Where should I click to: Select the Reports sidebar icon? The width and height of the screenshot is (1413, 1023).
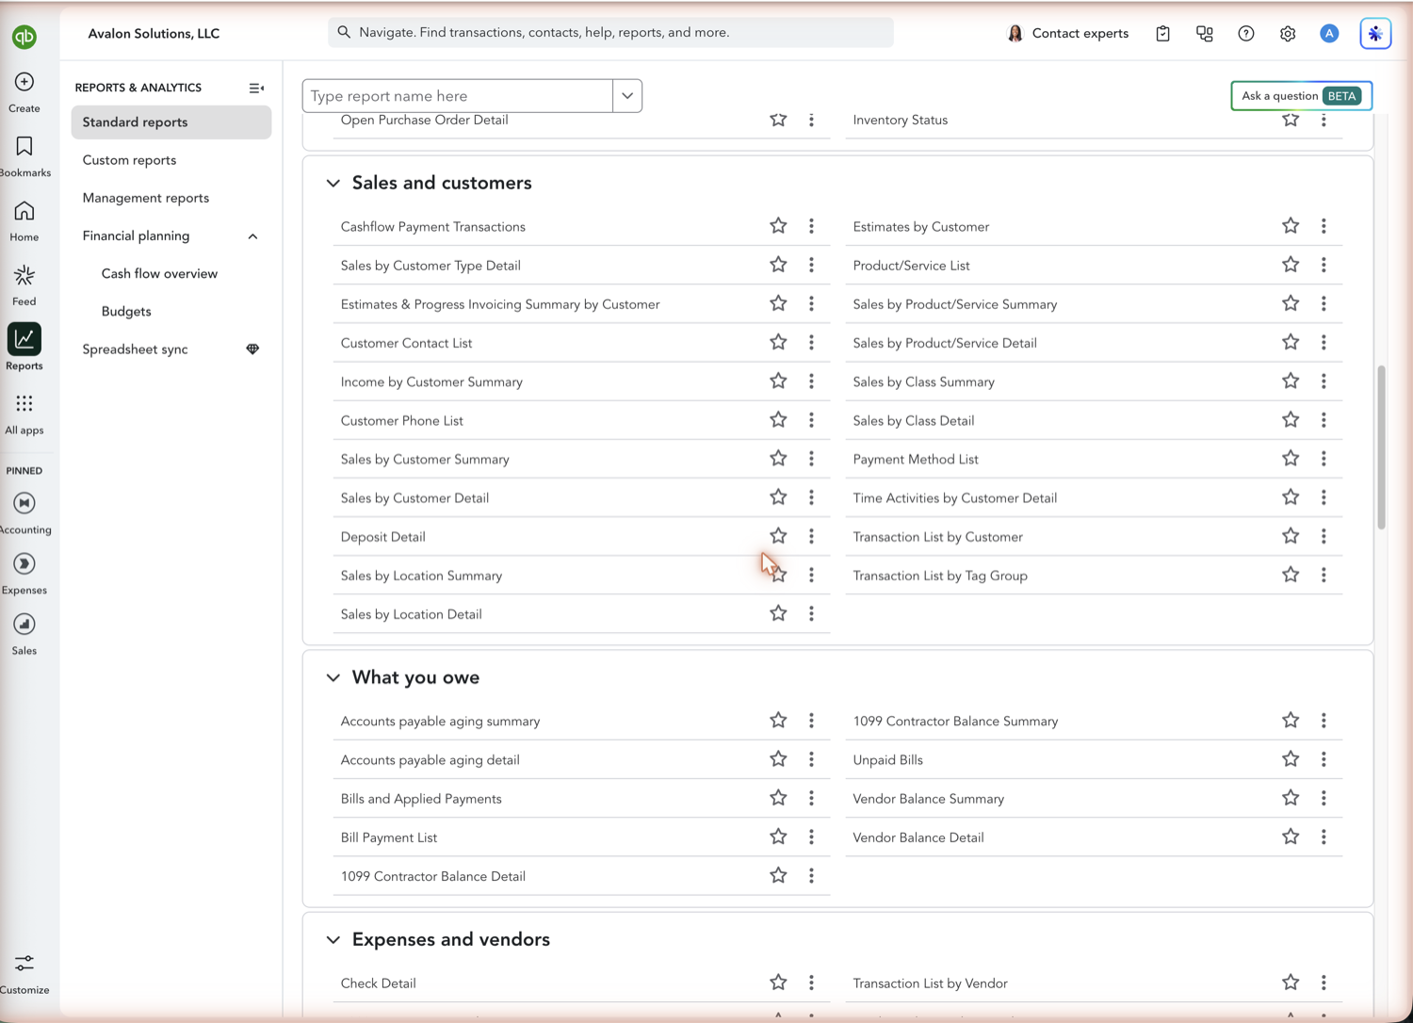click(24, 339)
